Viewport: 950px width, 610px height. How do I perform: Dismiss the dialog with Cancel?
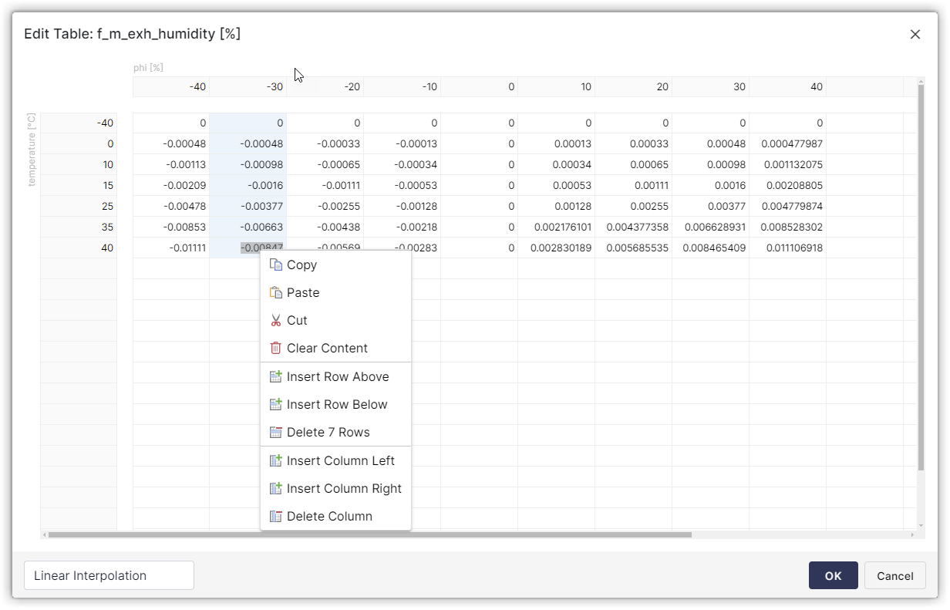pos(894,575)
